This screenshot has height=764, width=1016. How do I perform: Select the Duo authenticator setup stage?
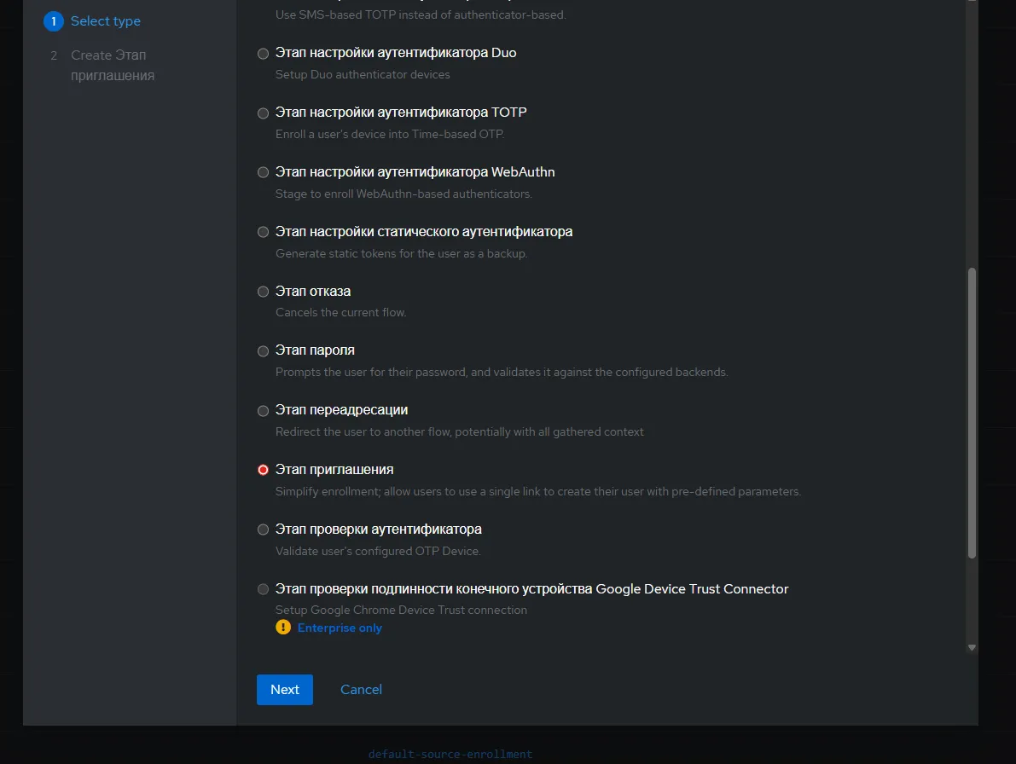pyautogui.click(x=263, y=53)
